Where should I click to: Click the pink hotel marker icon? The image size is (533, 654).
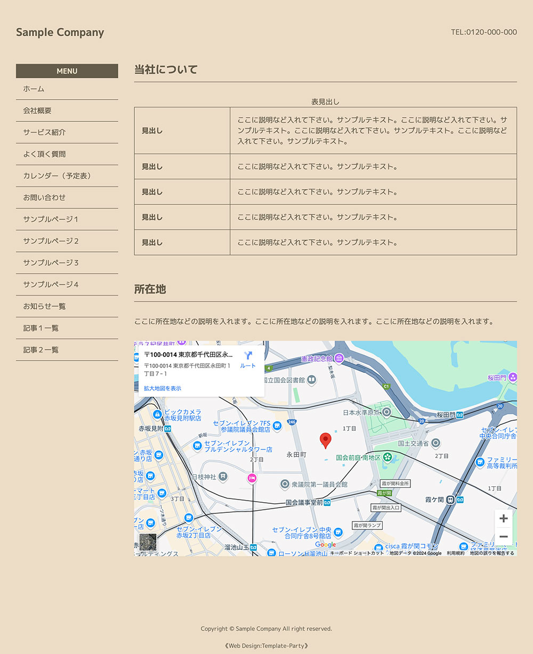pyautogui.click(x=252, y=478)
